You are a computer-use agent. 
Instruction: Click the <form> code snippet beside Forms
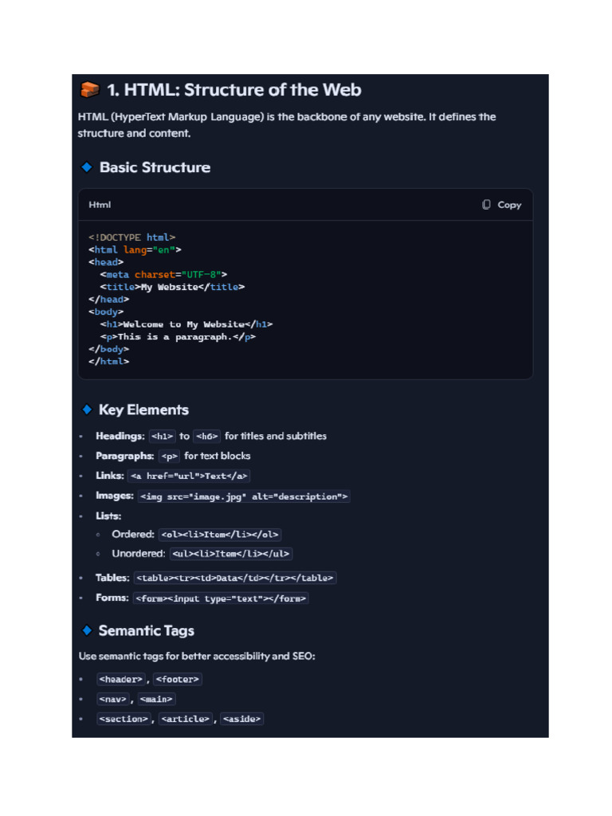pos(221,598)
